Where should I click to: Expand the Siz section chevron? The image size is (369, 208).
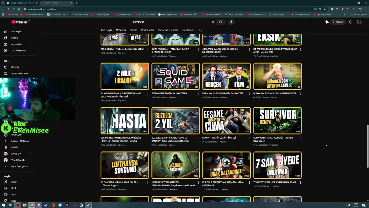click(10, 61)
